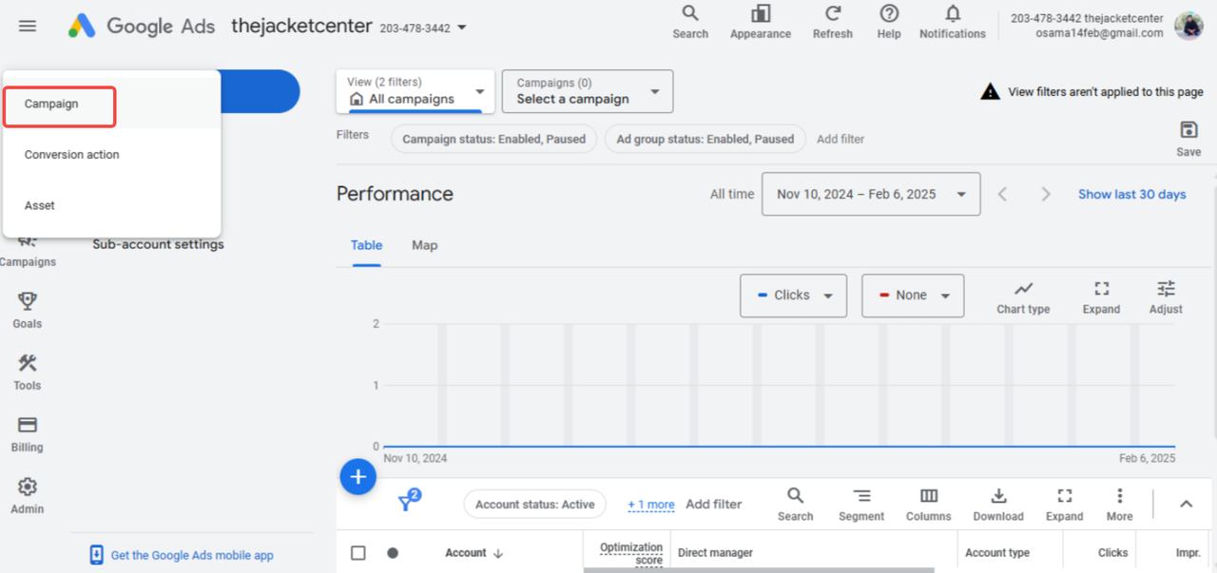This screenshot has width=1217, height=573.
Task: Expand the date range picker
Action: (x=871, y=194)
